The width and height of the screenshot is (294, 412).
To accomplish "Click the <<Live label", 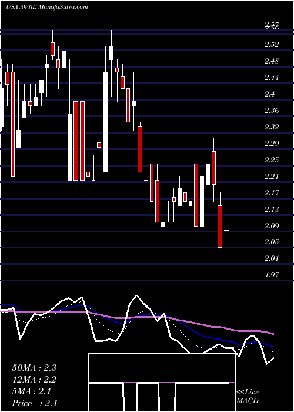I will tap(248, 393).
